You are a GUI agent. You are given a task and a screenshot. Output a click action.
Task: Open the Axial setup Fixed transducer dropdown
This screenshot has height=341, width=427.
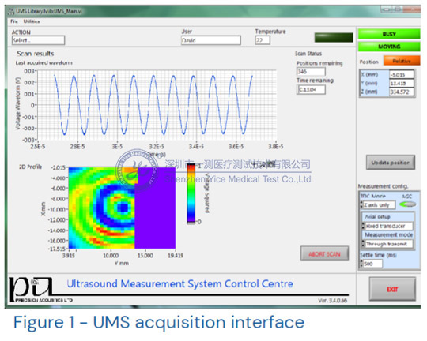coord(387,226)
